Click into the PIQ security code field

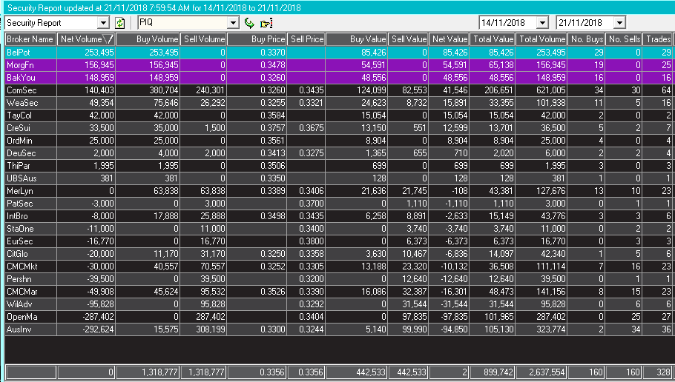pyautogui.click(x=182, y=23)
